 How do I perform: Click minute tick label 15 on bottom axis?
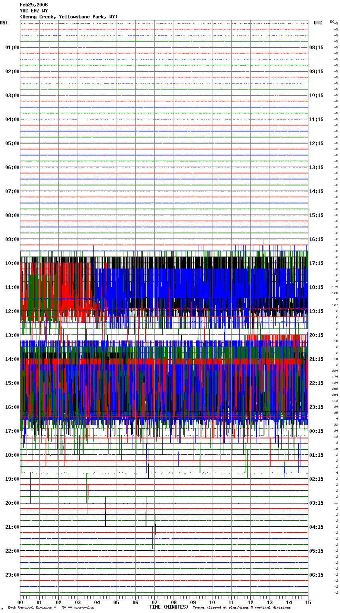click(308, 602)
